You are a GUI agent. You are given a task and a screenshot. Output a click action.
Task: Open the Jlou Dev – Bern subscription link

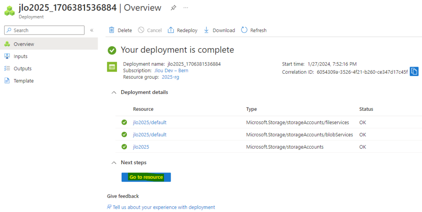coord(171,71)
